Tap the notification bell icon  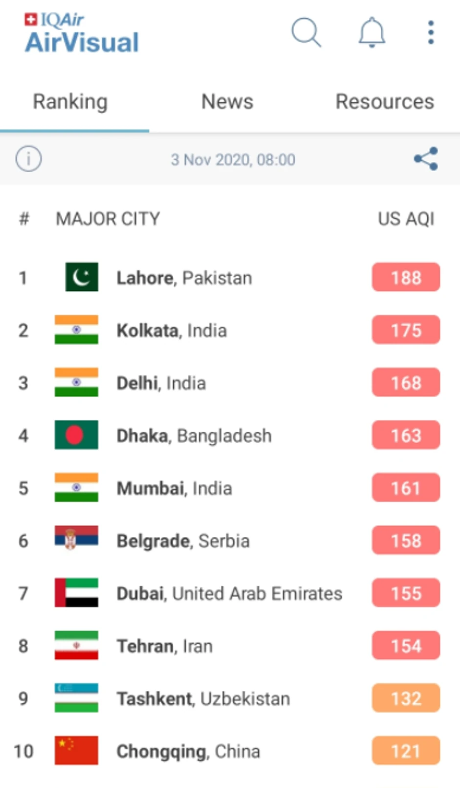click(372, 33)
